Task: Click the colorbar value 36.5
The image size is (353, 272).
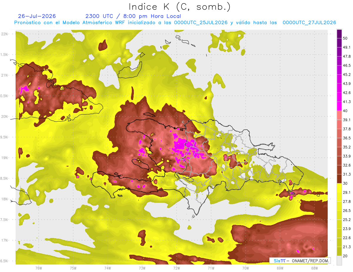Action: 347,138
